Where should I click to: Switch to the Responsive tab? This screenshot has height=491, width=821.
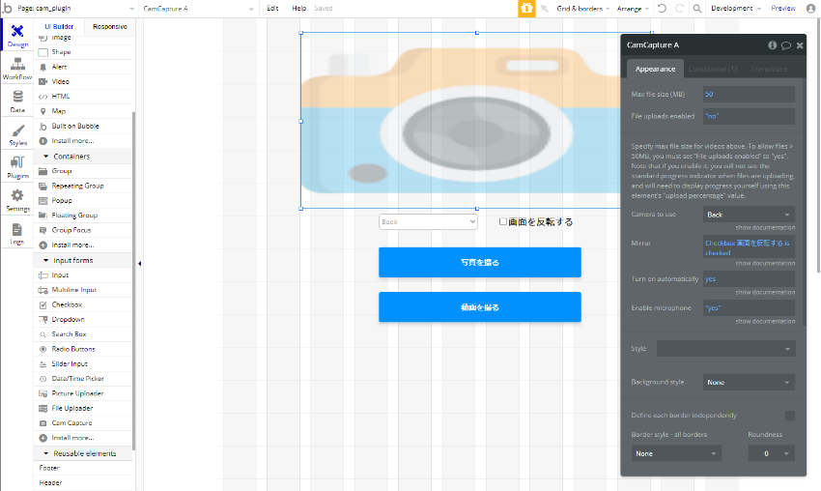click(110, 26)
